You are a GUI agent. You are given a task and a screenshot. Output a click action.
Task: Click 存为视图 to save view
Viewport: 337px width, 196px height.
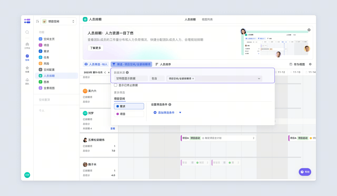[297, 64]
